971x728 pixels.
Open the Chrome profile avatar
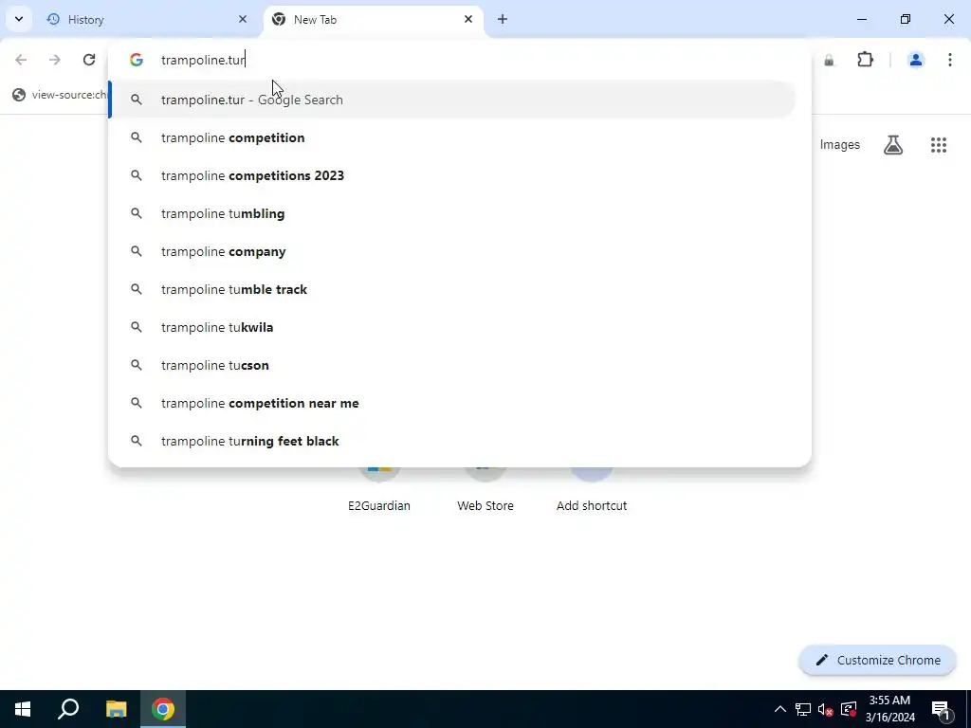click(915, 60)
